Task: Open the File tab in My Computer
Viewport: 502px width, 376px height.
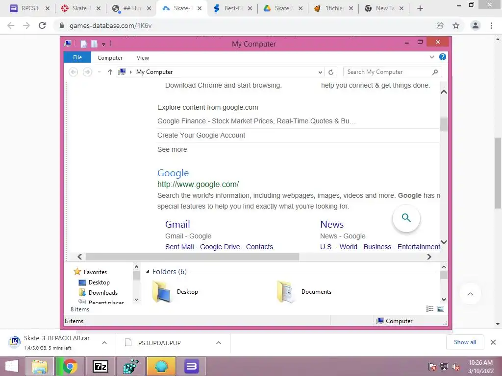Action: 77,58
